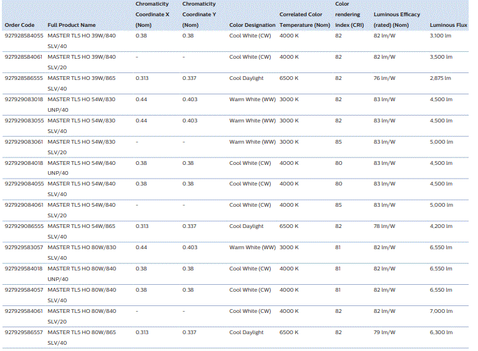The image size is (478, 351).
Task: Click the 3,500 lm luminous flux value
Action: click(x=441, y=57)
